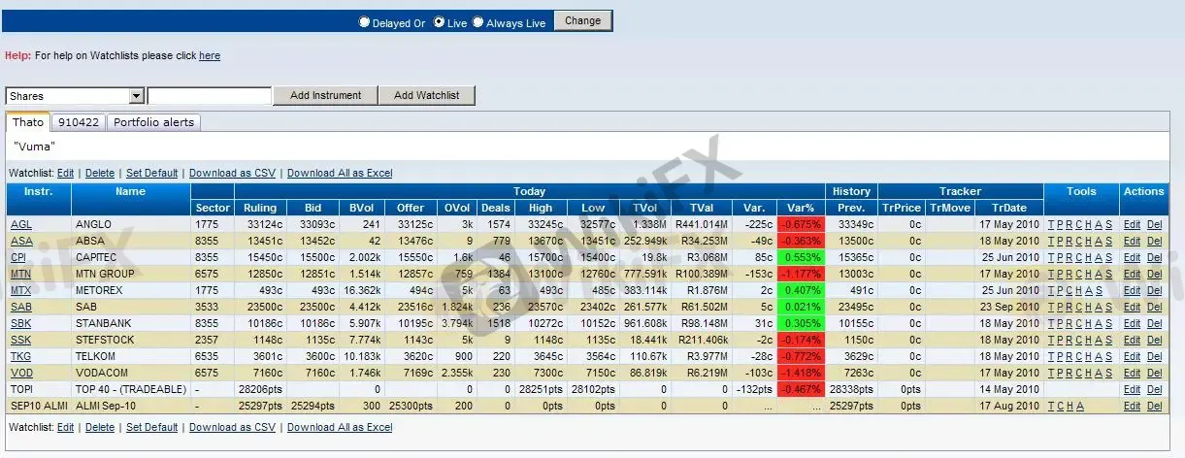Click Watchlist Delete link above the table
1185x458 pixels.
100,173
